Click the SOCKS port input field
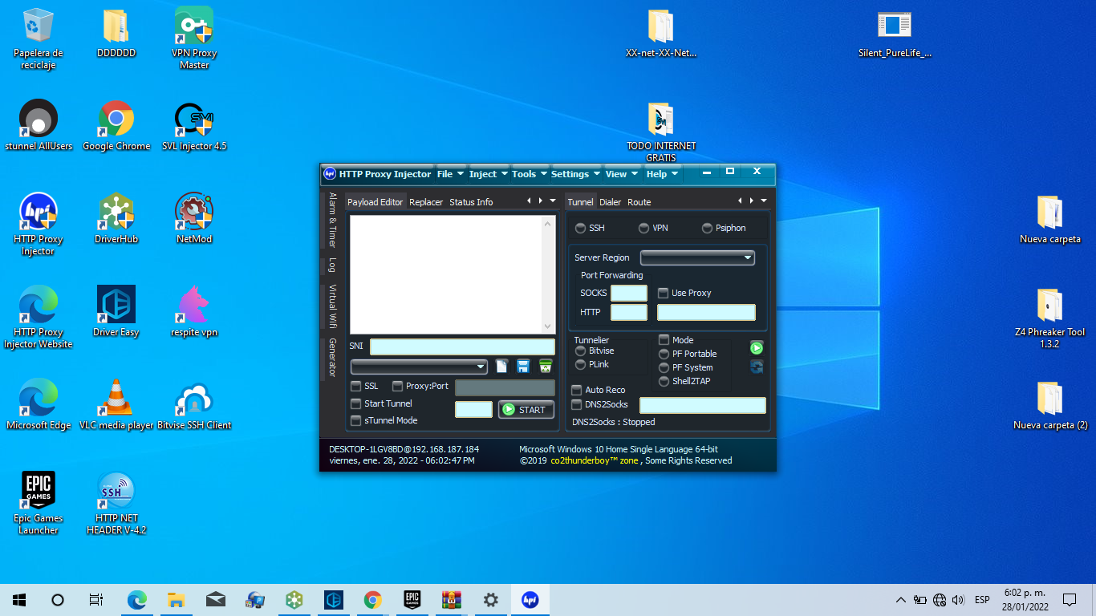This screenshot has width=1096, height=616. [x=629, y=293]
